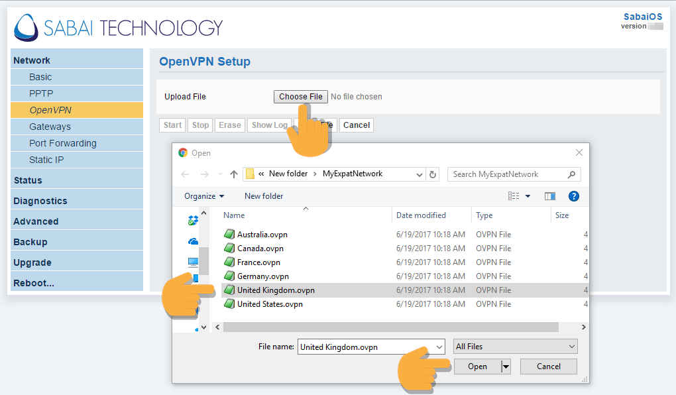The image size is (676, 395).
Task: Click the Start VPN button
Action: coord(172,125)
